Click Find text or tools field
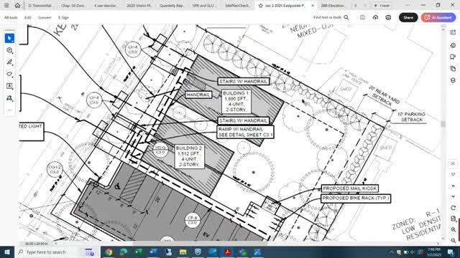The height and width of the screenshot is (258, 460). 328,17
